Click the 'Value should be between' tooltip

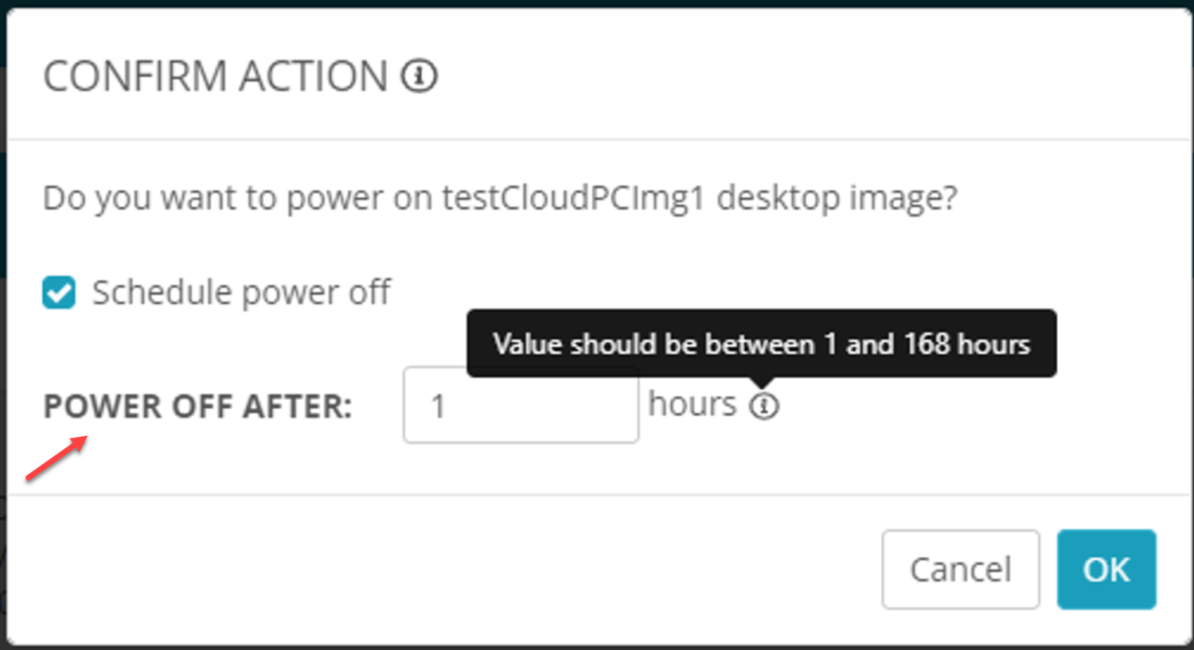pyautogui.click(x=761, y=344)
